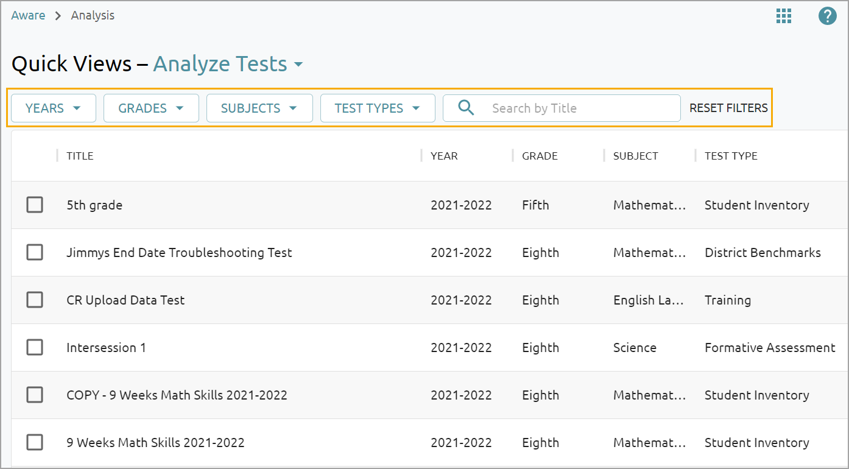The height and width of the screenshot is (469, 849).
Task: Go to the Aware breadcrumb link
Action: coord(28,15)
